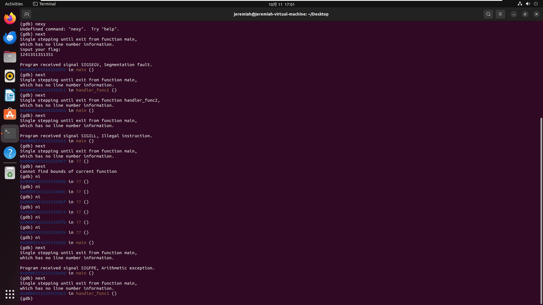Open a new terminal tab

[26, 14]
